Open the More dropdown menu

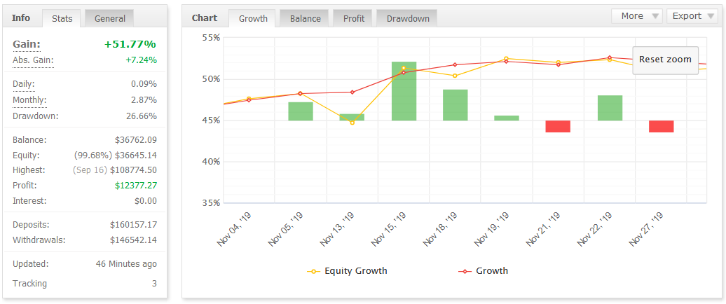(x=637, y=15)
